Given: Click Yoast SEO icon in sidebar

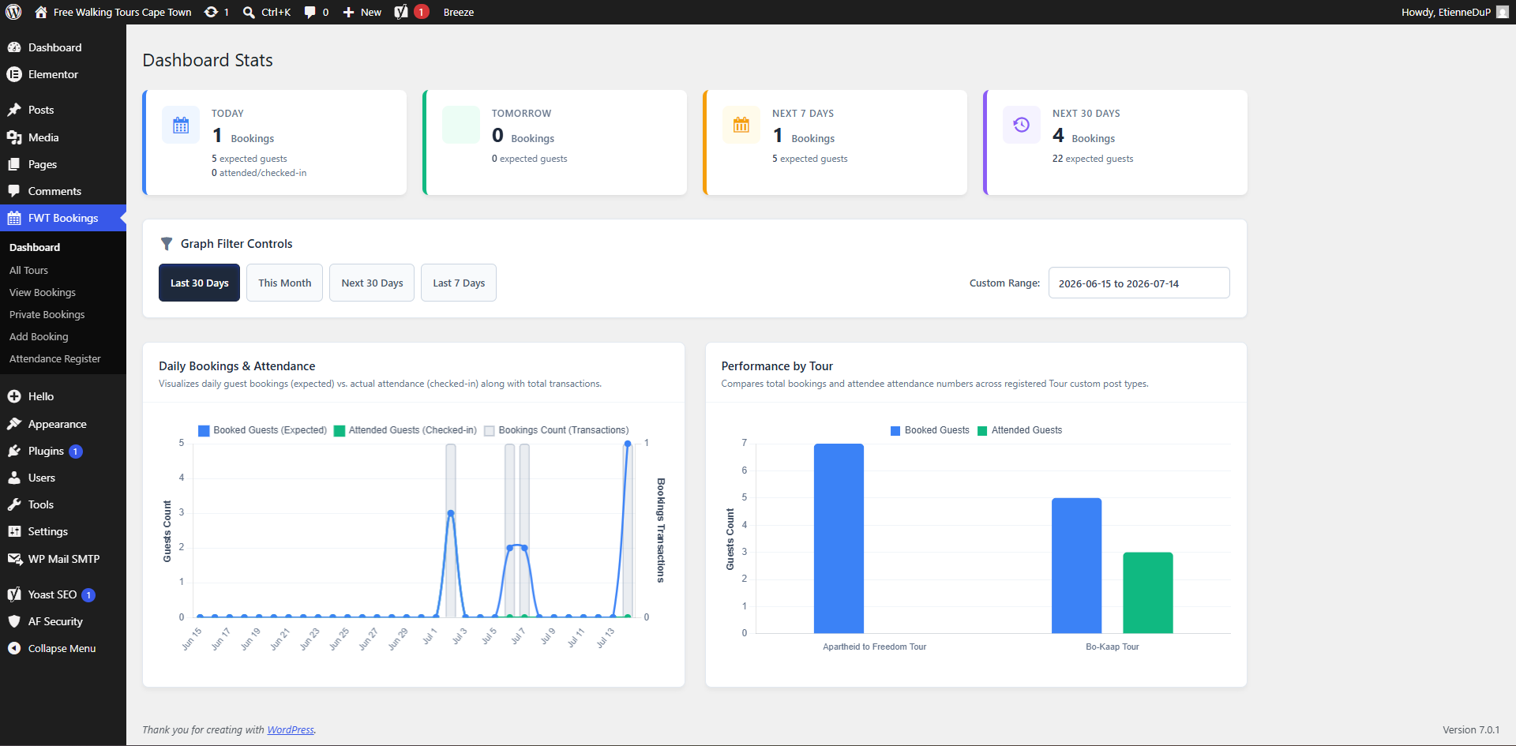Looking at the screenshot, I should pyautogui.click(x=14, y=594).
